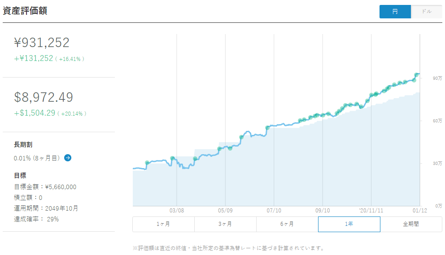This screenshot has height=255, width=445.
Task: Select the 3ヶ月 period tab
Action: tap(225, 224)
